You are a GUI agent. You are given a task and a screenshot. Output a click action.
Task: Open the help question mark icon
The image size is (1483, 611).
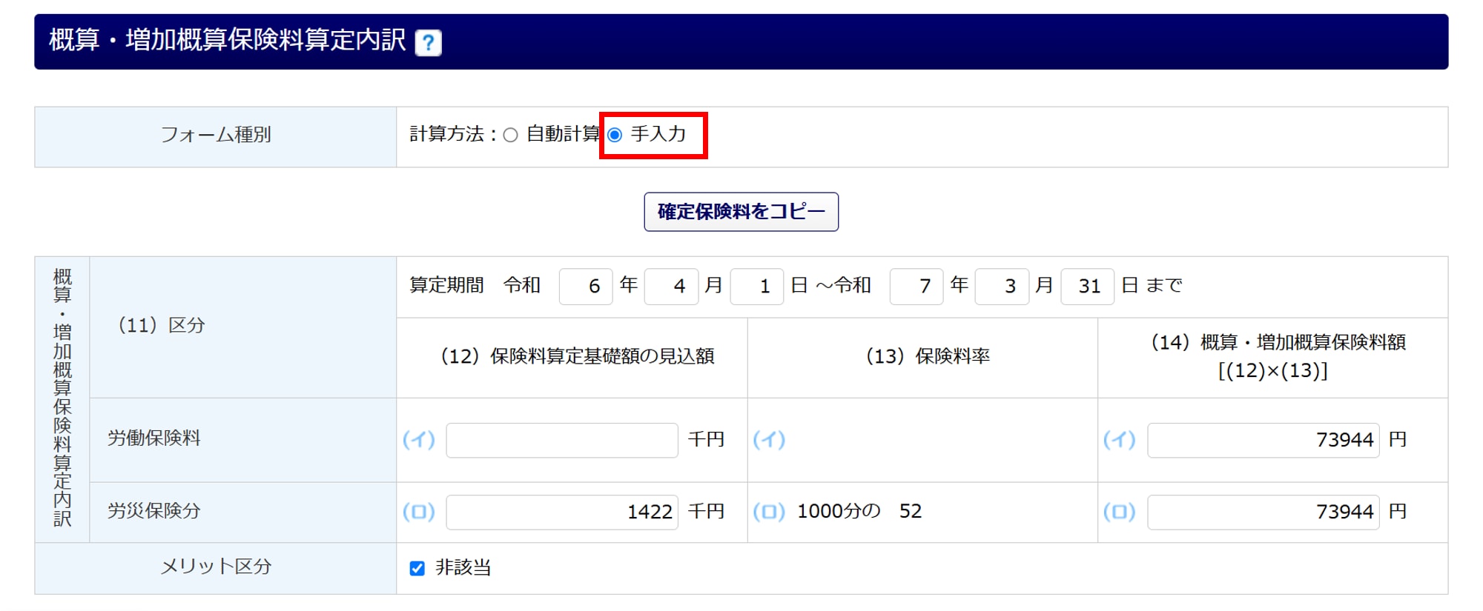pos(428,42)
